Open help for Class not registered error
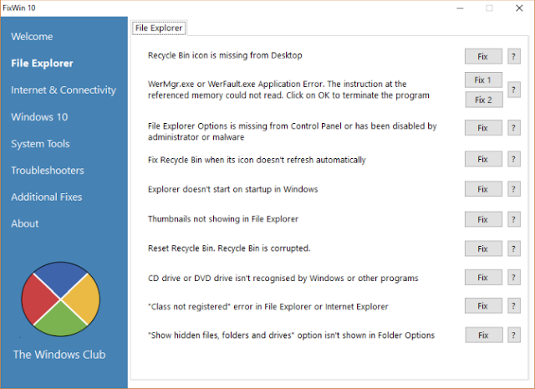Viewport: 535px width, 389px height. [x=514, y=305]
